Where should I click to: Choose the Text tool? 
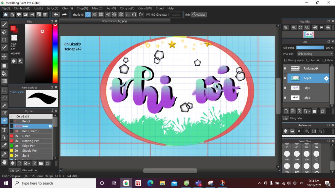click(x=4, y=130)
